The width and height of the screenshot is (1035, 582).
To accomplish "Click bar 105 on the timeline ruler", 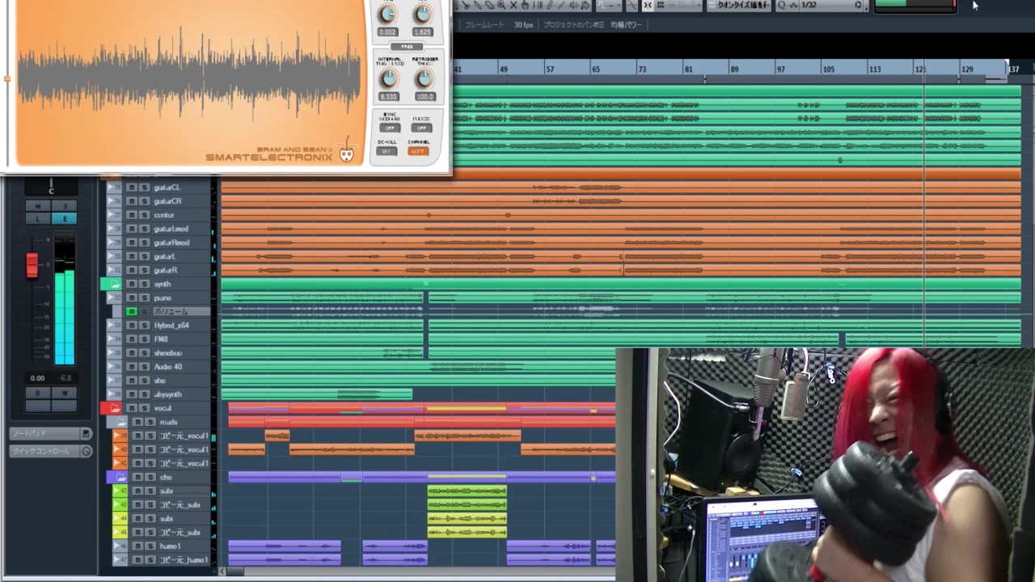I will [x=829, y=70].
